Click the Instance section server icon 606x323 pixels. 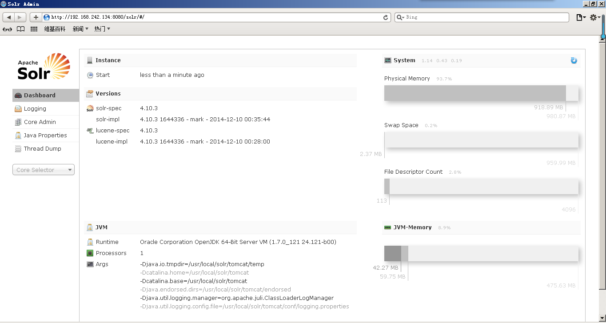[90, 60]
